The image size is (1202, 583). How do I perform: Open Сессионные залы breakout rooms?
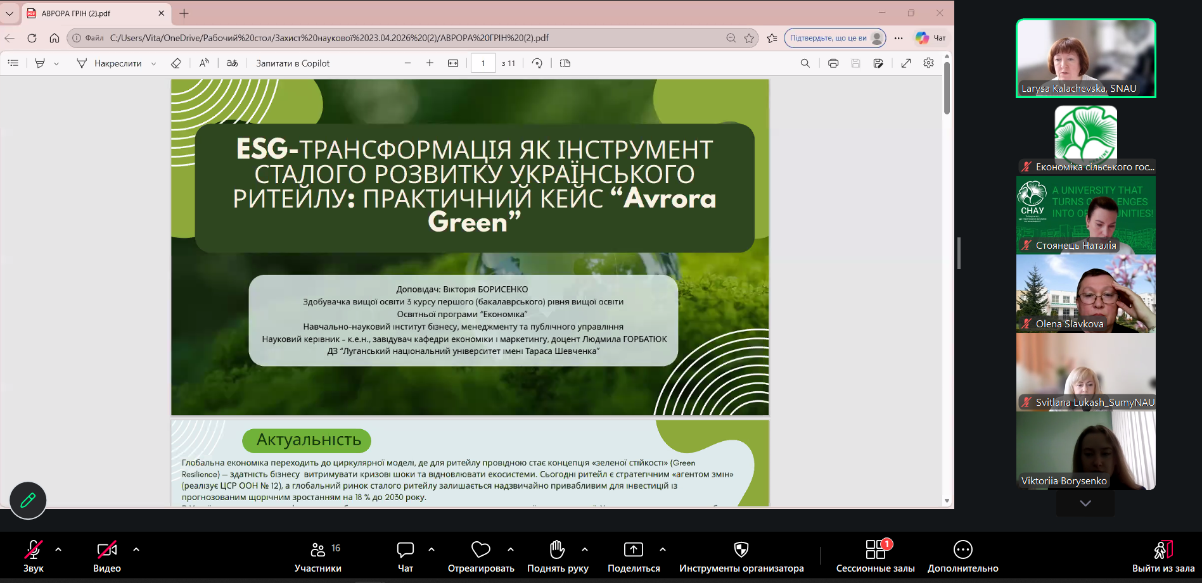[x=875, y=556]
